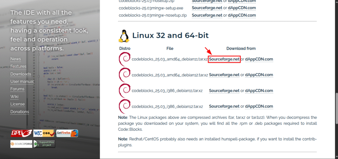Viewport: 338px width, 159px height.
Task: Open the W3C CSS validation badge
Action: [x=44, y=133]
